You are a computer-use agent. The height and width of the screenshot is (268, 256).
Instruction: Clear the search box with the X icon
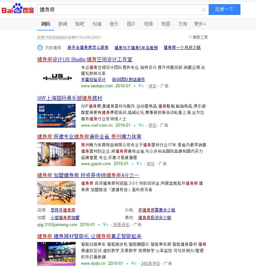click(x=204, y=10)
